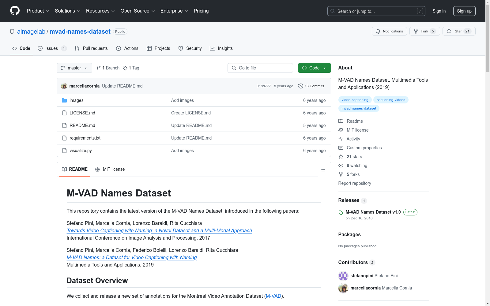Expand the Product menu

(38, 11)
